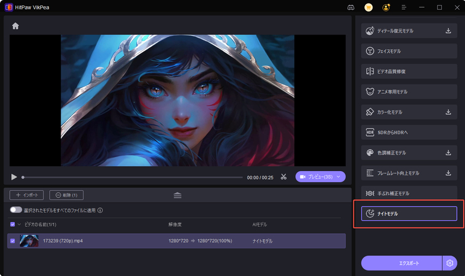Expand the プレビュー(3S) duration dropdown arrow
This screenshot has height=276, width=465.
coord(338,177)
